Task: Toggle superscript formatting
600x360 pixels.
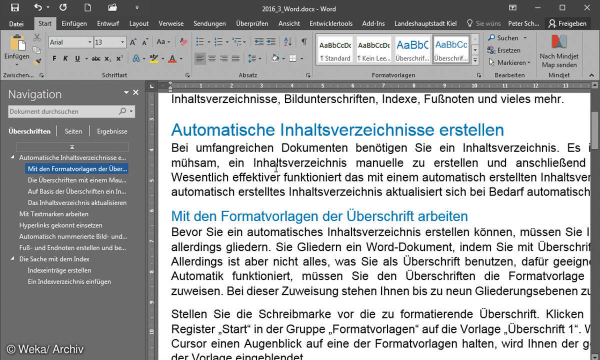Action: pyautogui.click(x=119, y=59)
